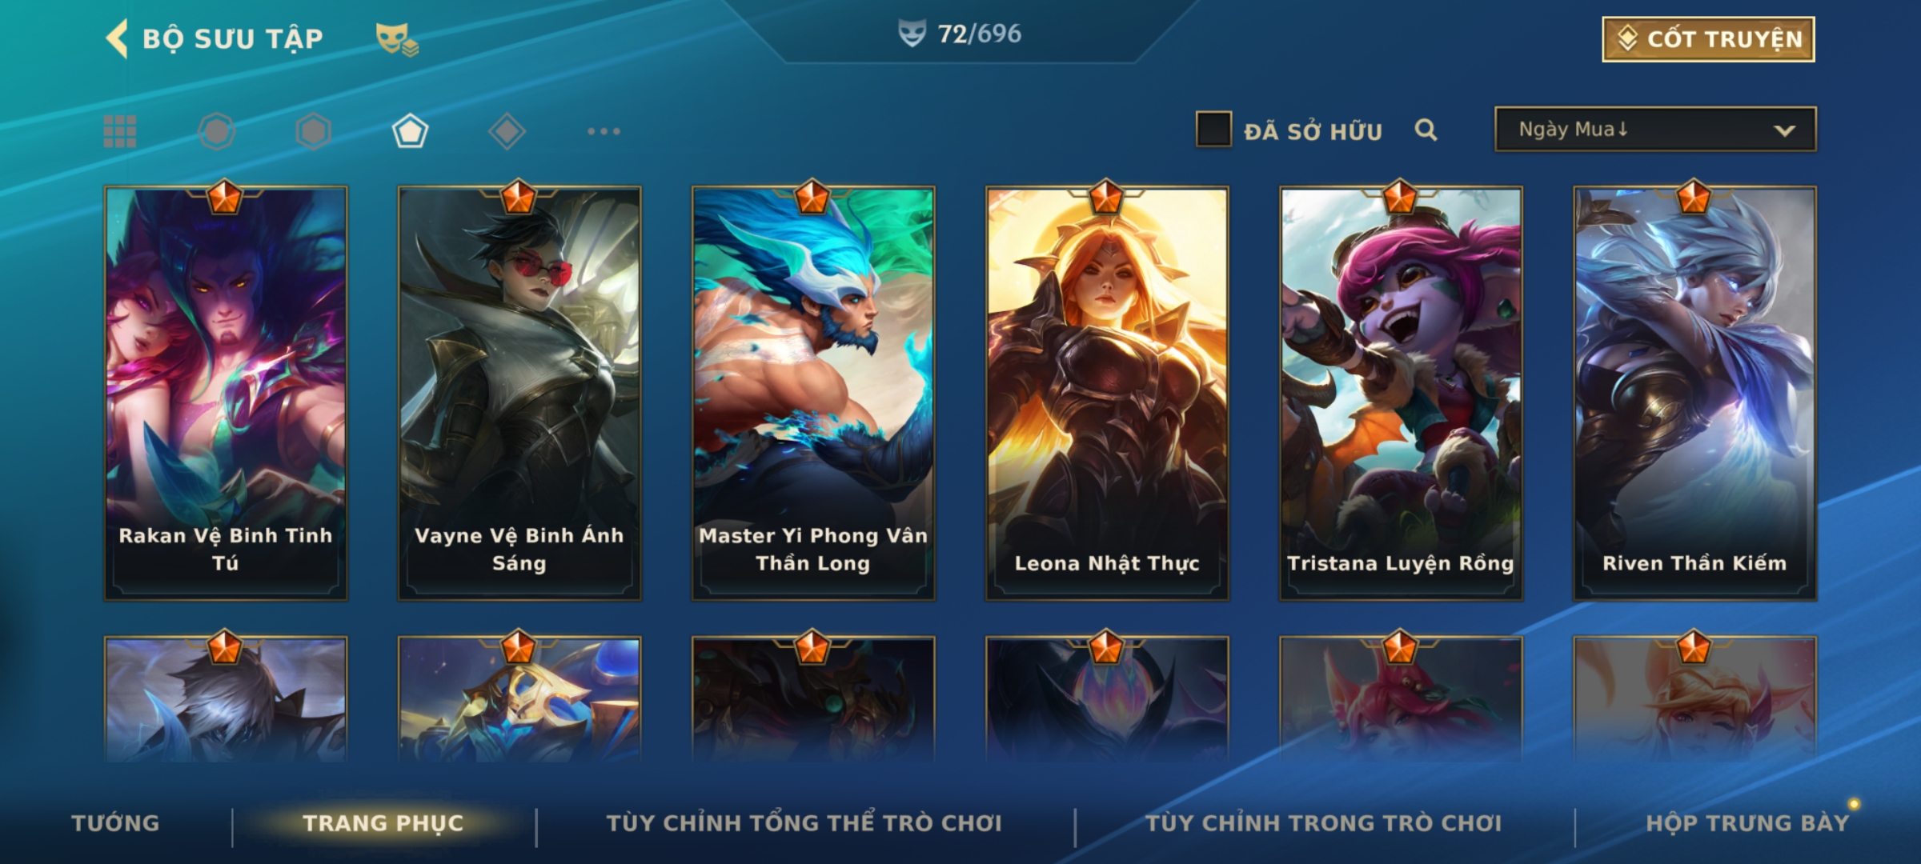Viewport: 1921px width, 864px height.
Task: Select the hexagon rarity filter icon
Action: (x=313, y=131)
